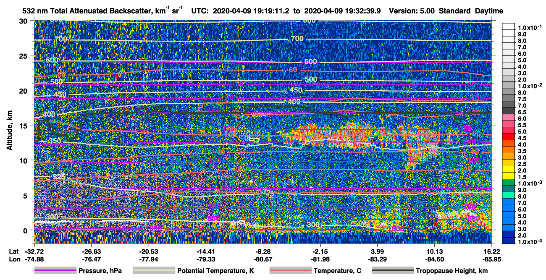The image size is (546, 280).
Task: Click the magenta Pressure legend line sample
Action: tap(55, 271)
